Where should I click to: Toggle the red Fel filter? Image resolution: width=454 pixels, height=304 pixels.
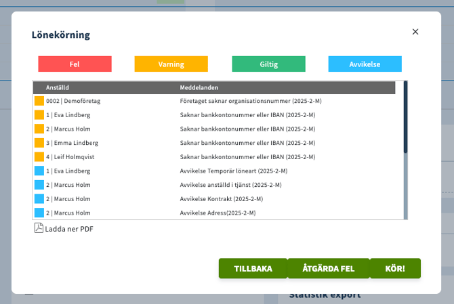coord(75,64)
